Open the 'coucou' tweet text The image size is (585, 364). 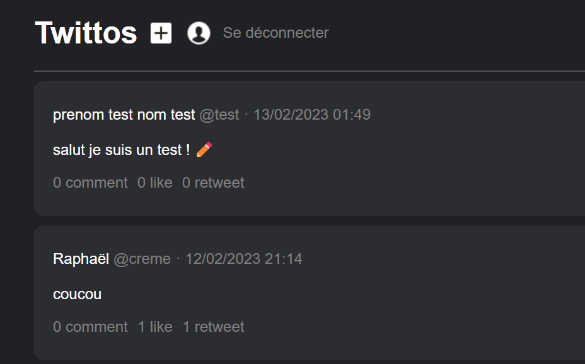click(77, 294)
